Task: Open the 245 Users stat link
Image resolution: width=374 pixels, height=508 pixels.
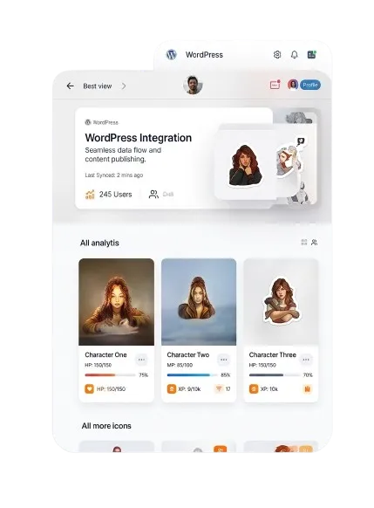Action: click(x=109, y=195)
